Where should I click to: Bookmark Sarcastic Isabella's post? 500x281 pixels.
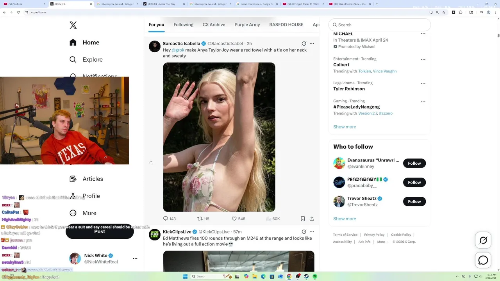pos(303,219)
